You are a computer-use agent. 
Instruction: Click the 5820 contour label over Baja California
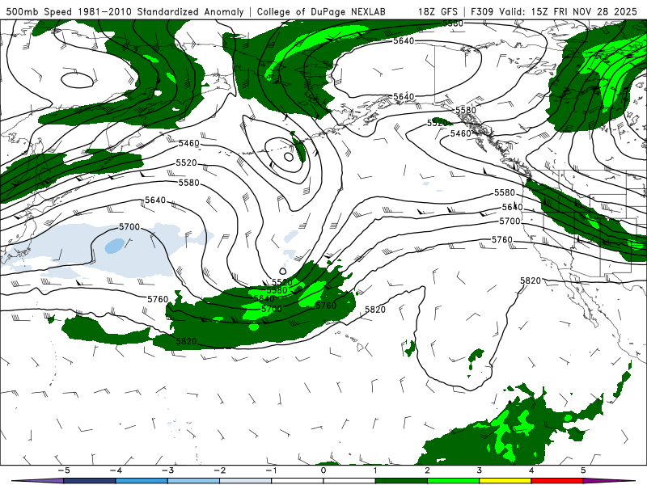531,280
